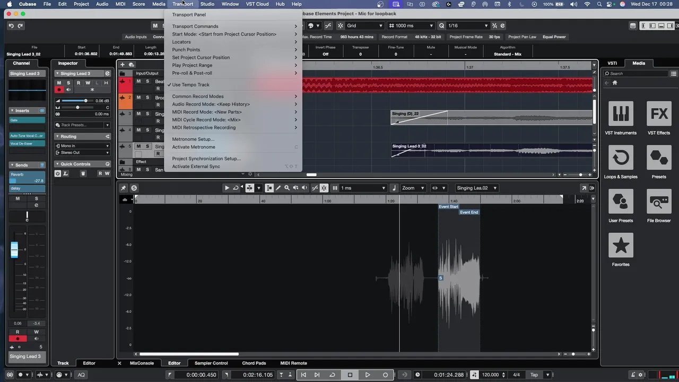Image resolution: width=679 pixels, height=382 pixels.
Task: Open the Track Presets dropdown
Action: pos(83,125)
